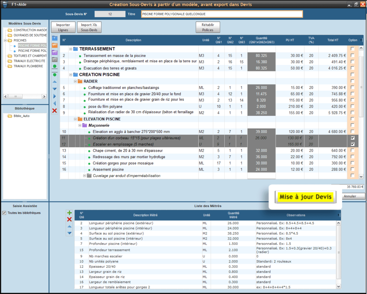
Task: Click the purple ST2 sub-title folder icon
Action: coord(54,52)
